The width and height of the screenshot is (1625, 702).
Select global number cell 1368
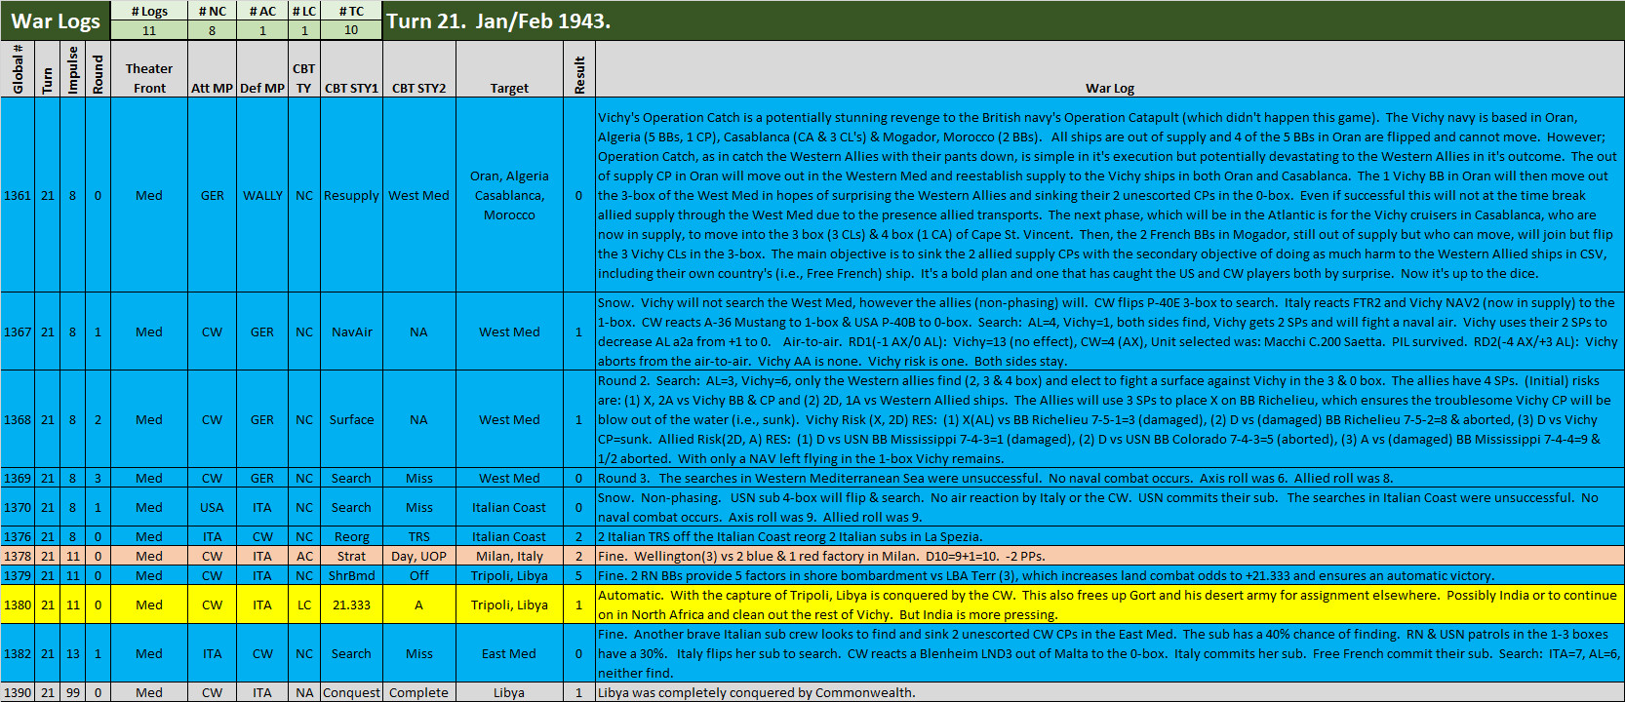pos(18,419)
